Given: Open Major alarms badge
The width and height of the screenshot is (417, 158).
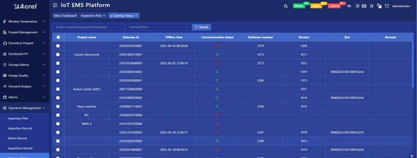Looking at the screenshot, I should coord(316,6).
